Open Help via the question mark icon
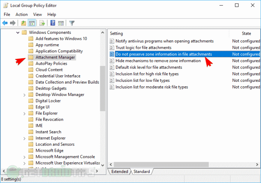Image resolution: width=261 pixels, height=183 pixels. pos(53,23)
